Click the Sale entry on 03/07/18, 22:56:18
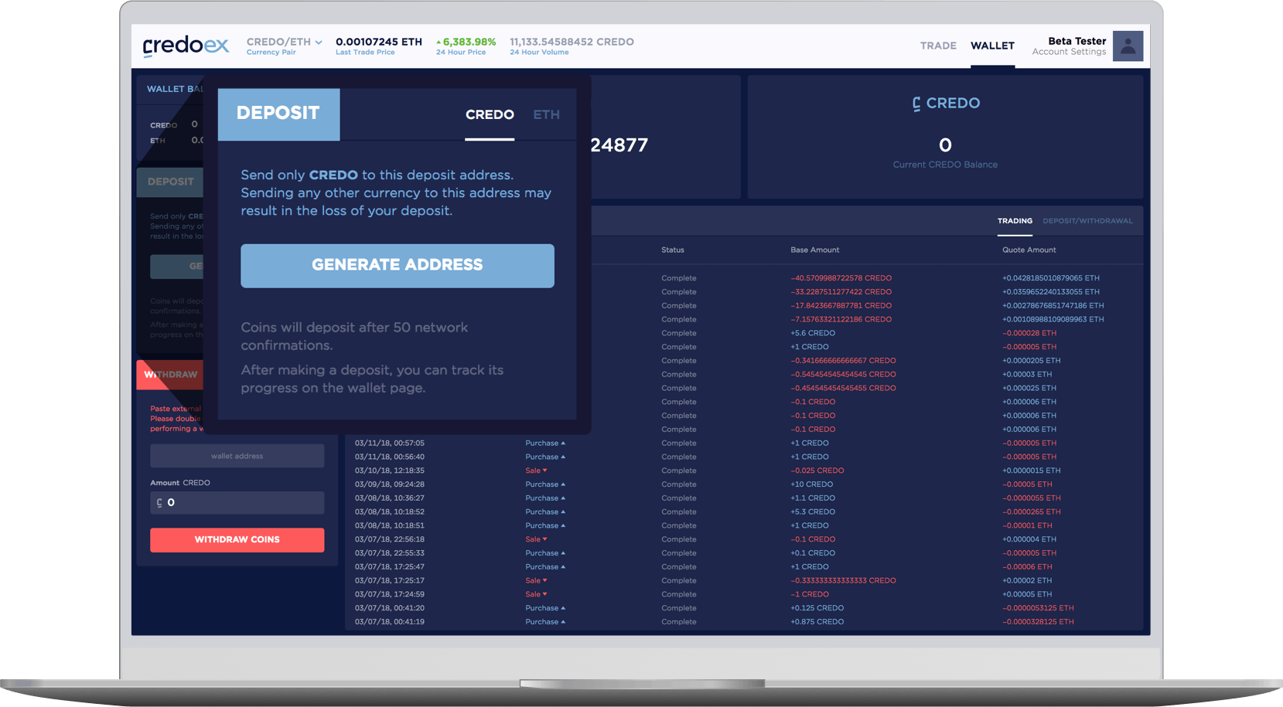The width and height of the screenshot is (1283, 707). [x=536, y=539]
